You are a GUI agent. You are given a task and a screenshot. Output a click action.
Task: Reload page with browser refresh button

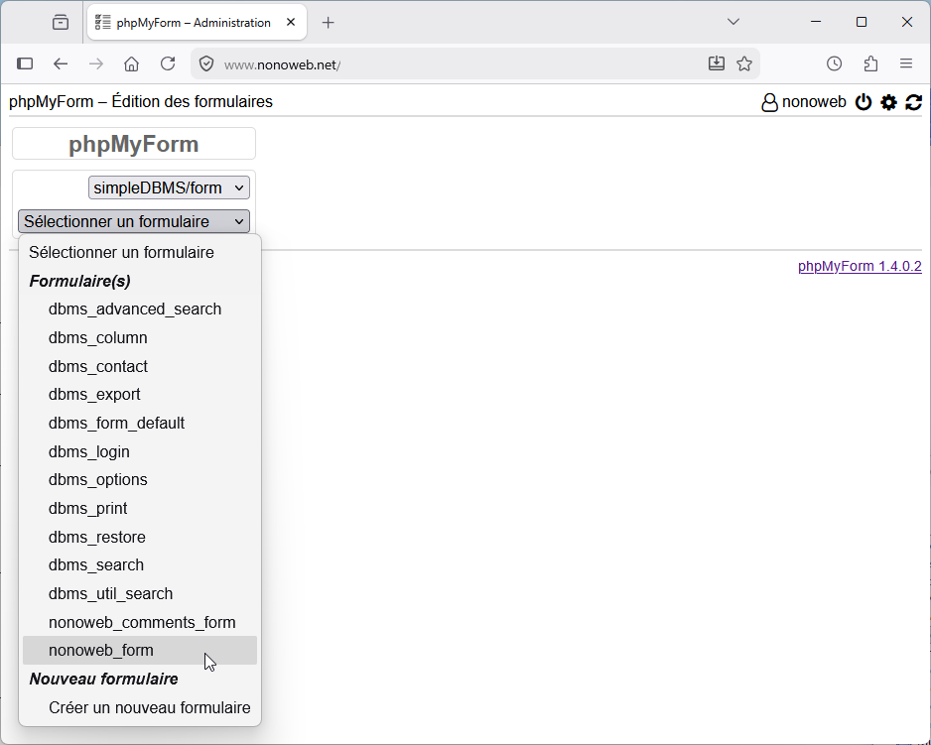click(168, 63)
